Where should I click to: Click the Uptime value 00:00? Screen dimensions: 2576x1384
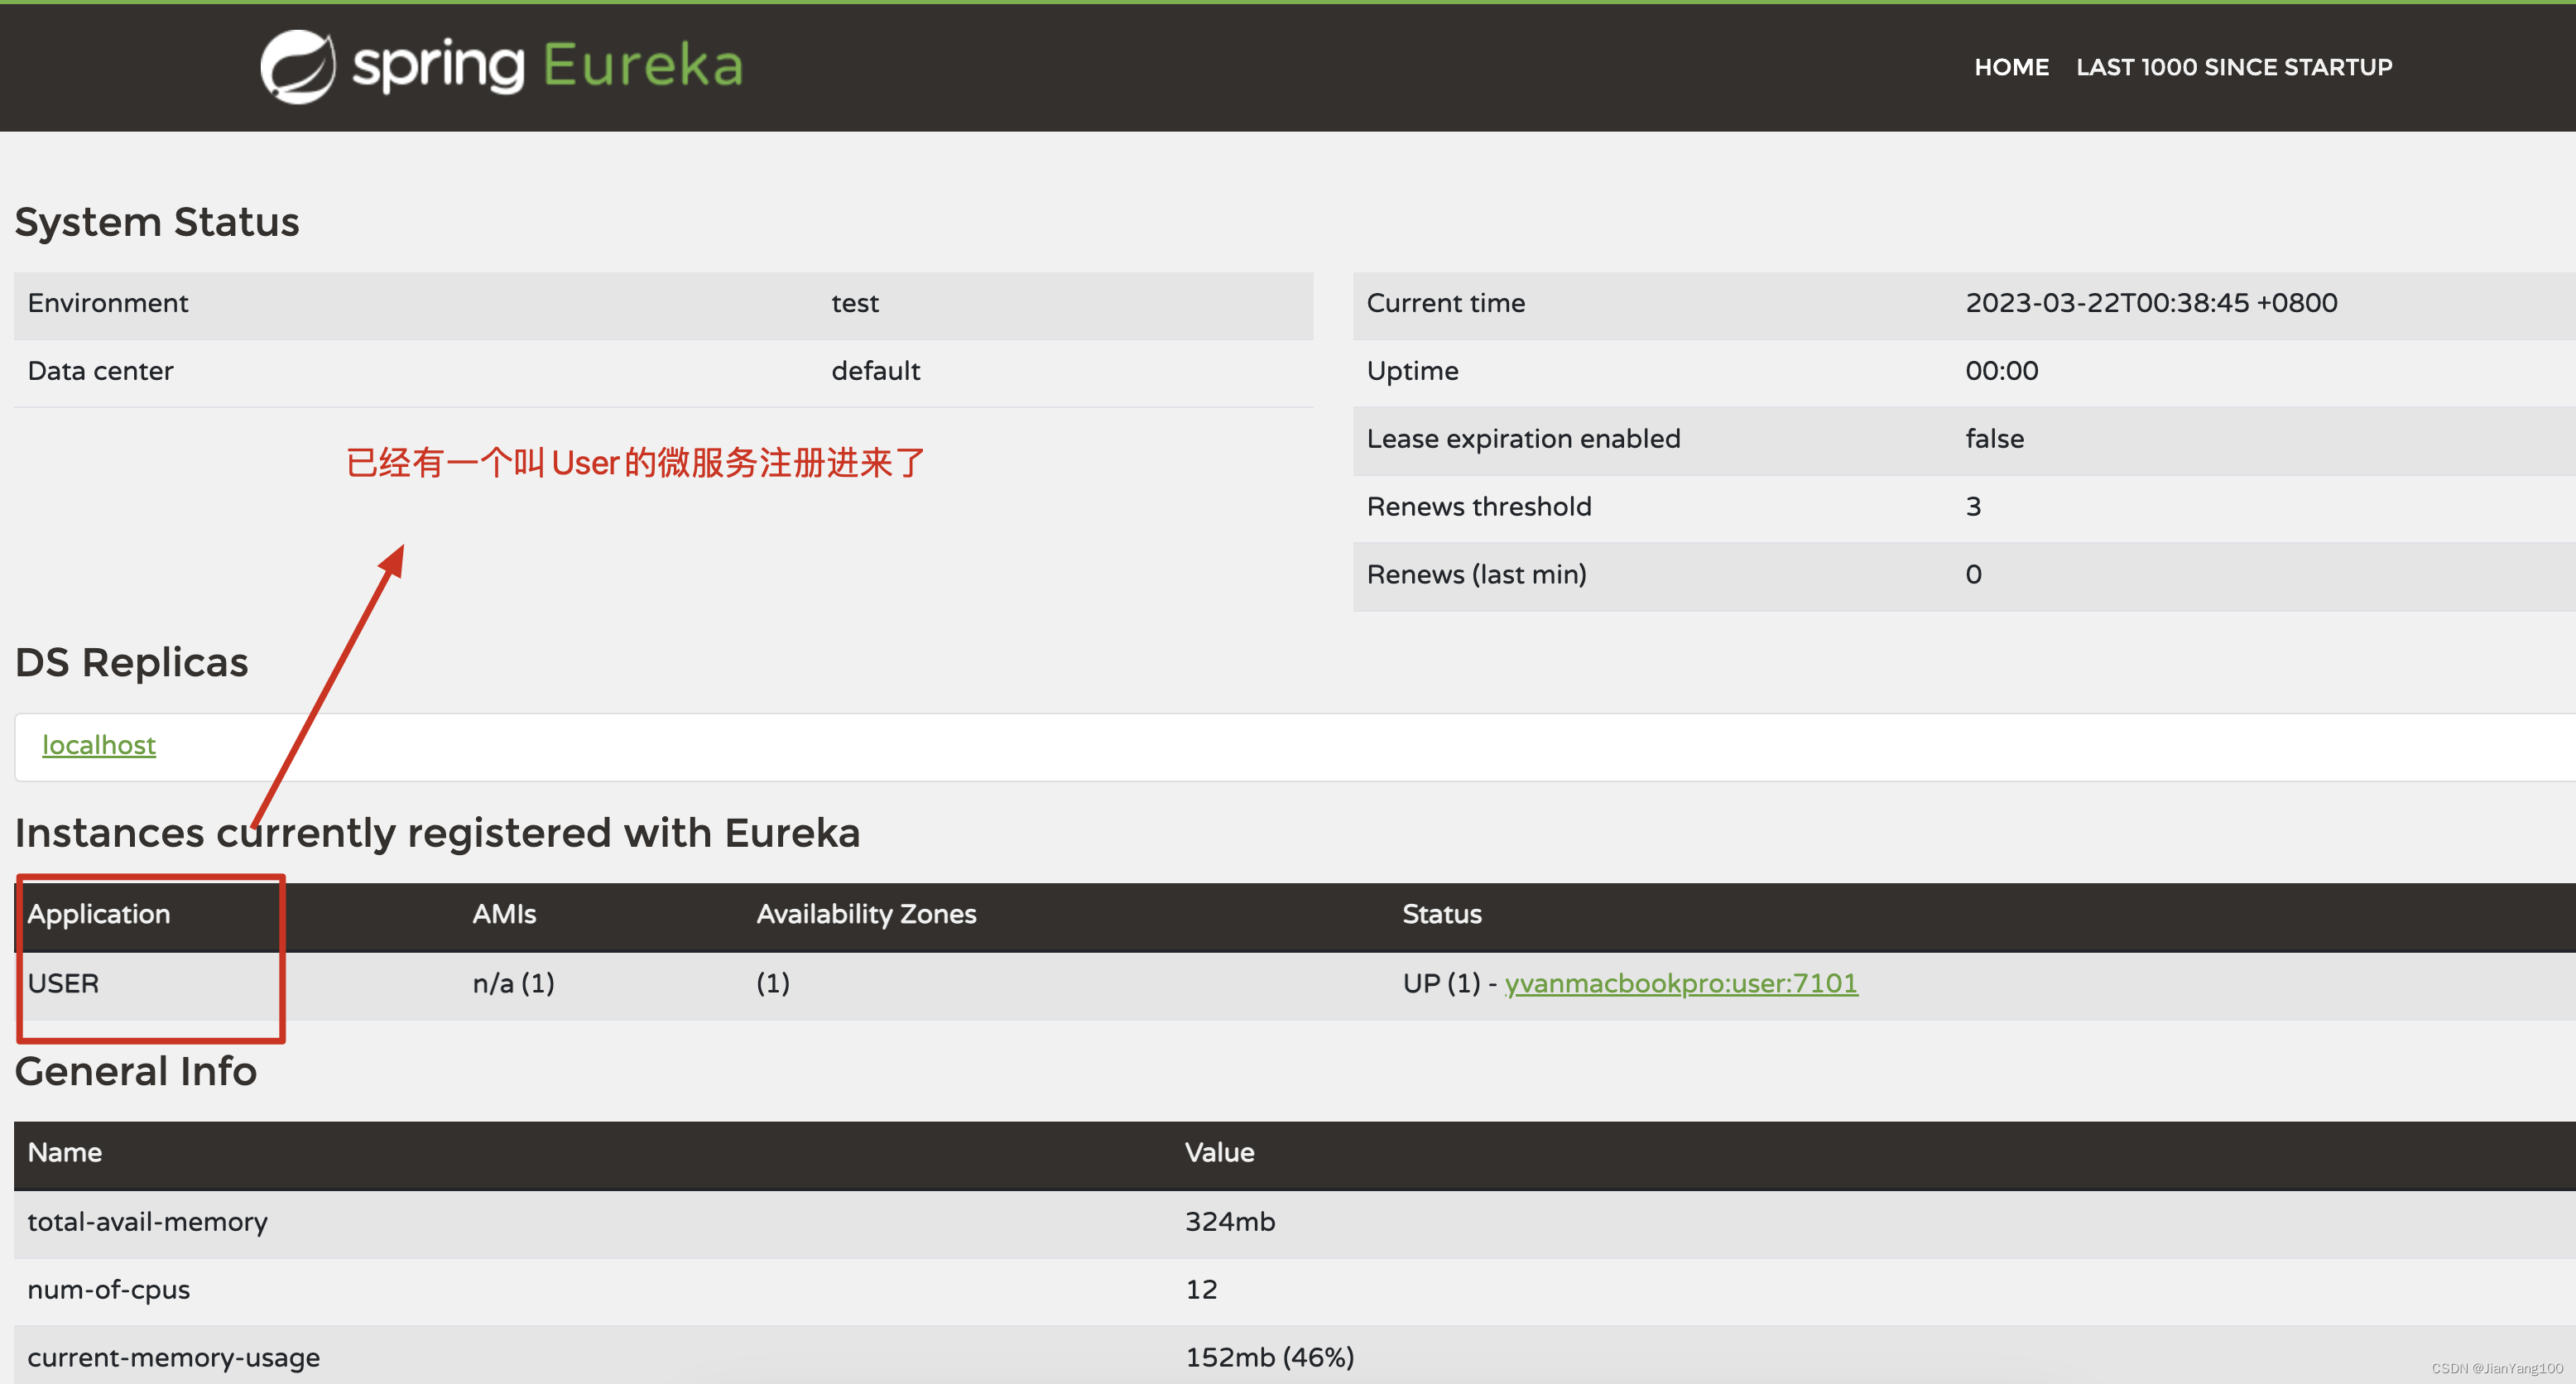click(2000, 370)
